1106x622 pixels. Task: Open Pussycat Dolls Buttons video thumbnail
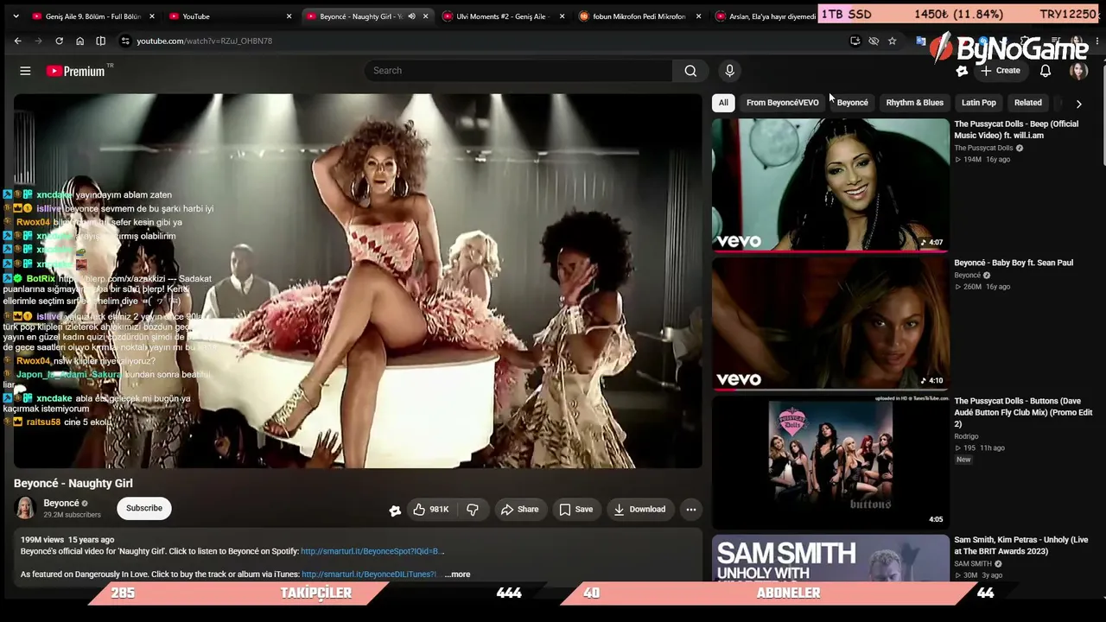[x=830, y=462]
